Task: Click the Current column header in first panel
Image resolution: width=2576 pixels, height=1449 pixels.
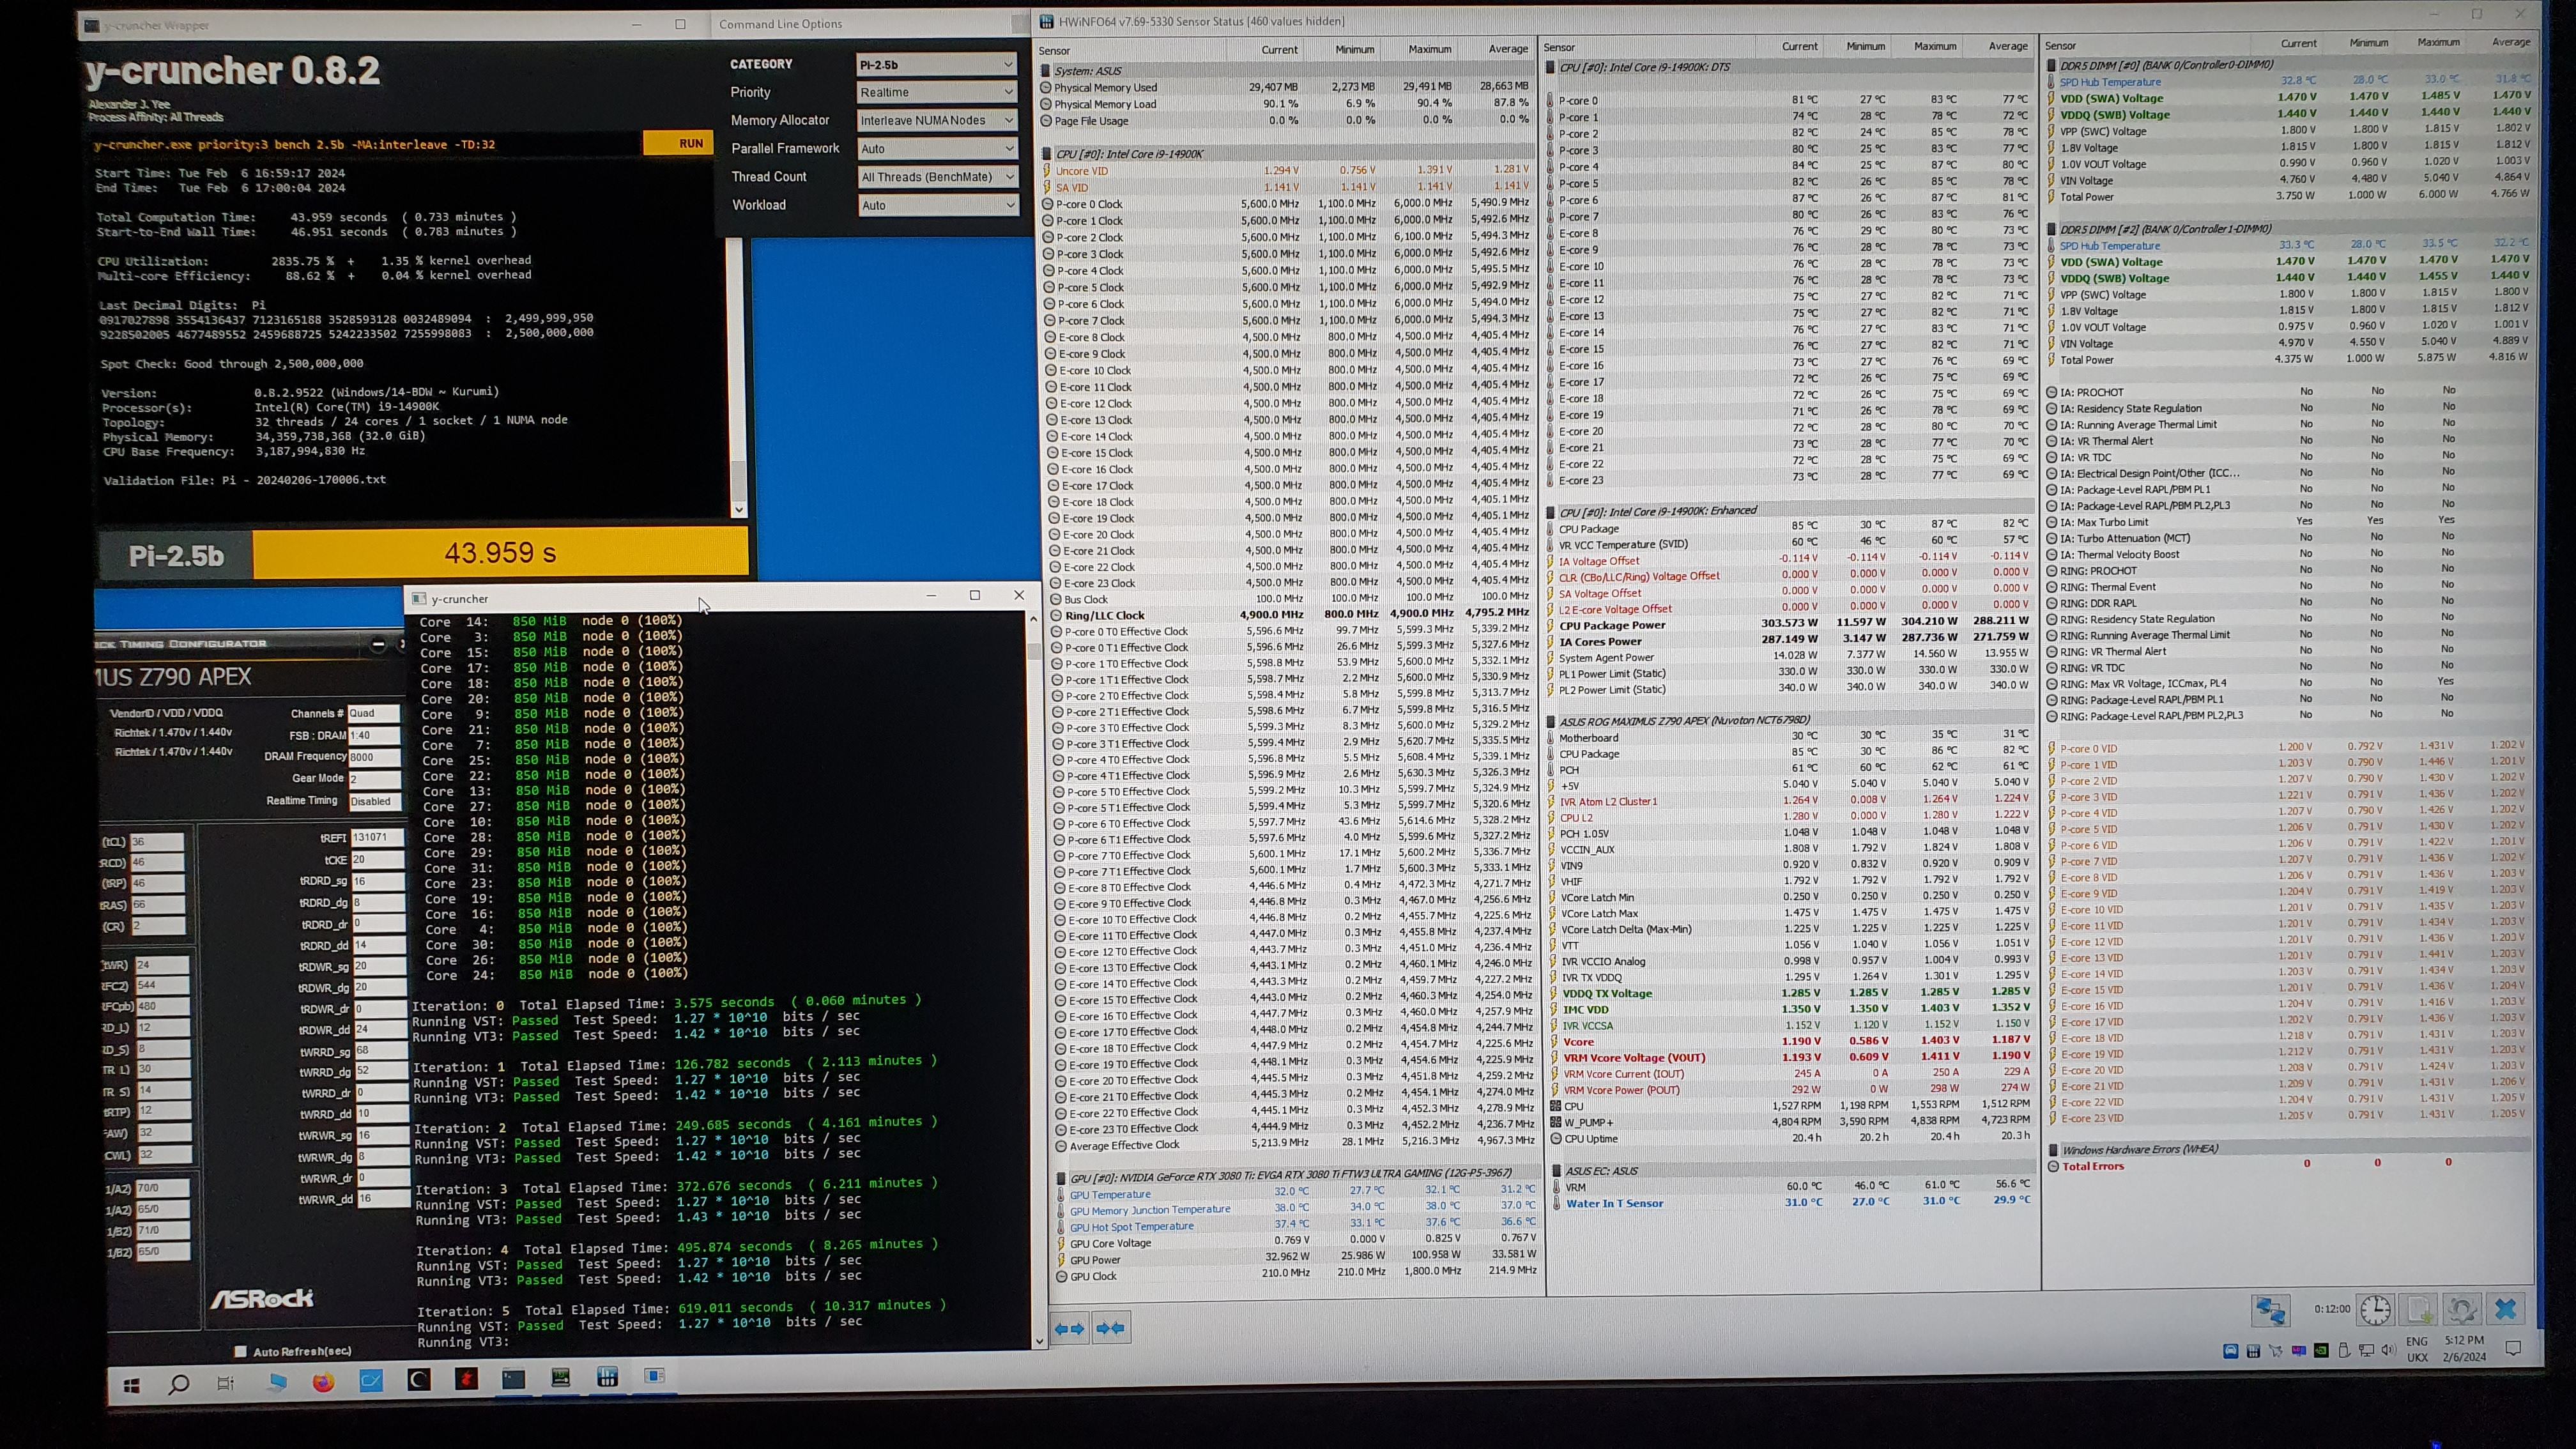Action: 1279,49
